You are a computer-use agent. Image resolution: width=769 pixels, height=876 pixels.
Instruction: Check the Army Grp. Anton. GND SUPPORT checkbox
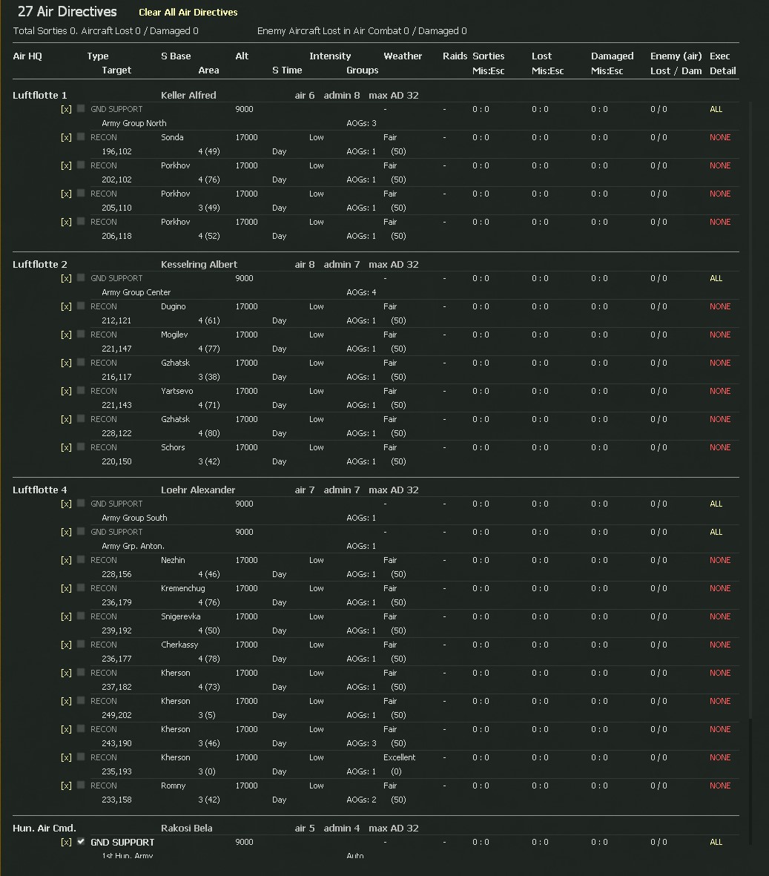[x=81, y=531]
